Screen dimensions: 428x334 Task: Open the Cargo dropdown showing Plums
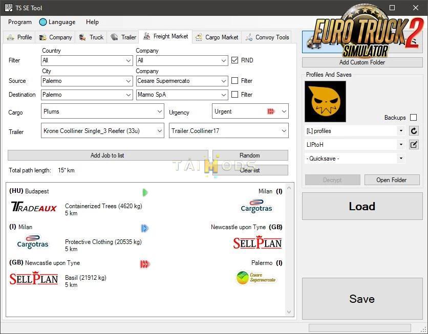click(x=102, y=111)
